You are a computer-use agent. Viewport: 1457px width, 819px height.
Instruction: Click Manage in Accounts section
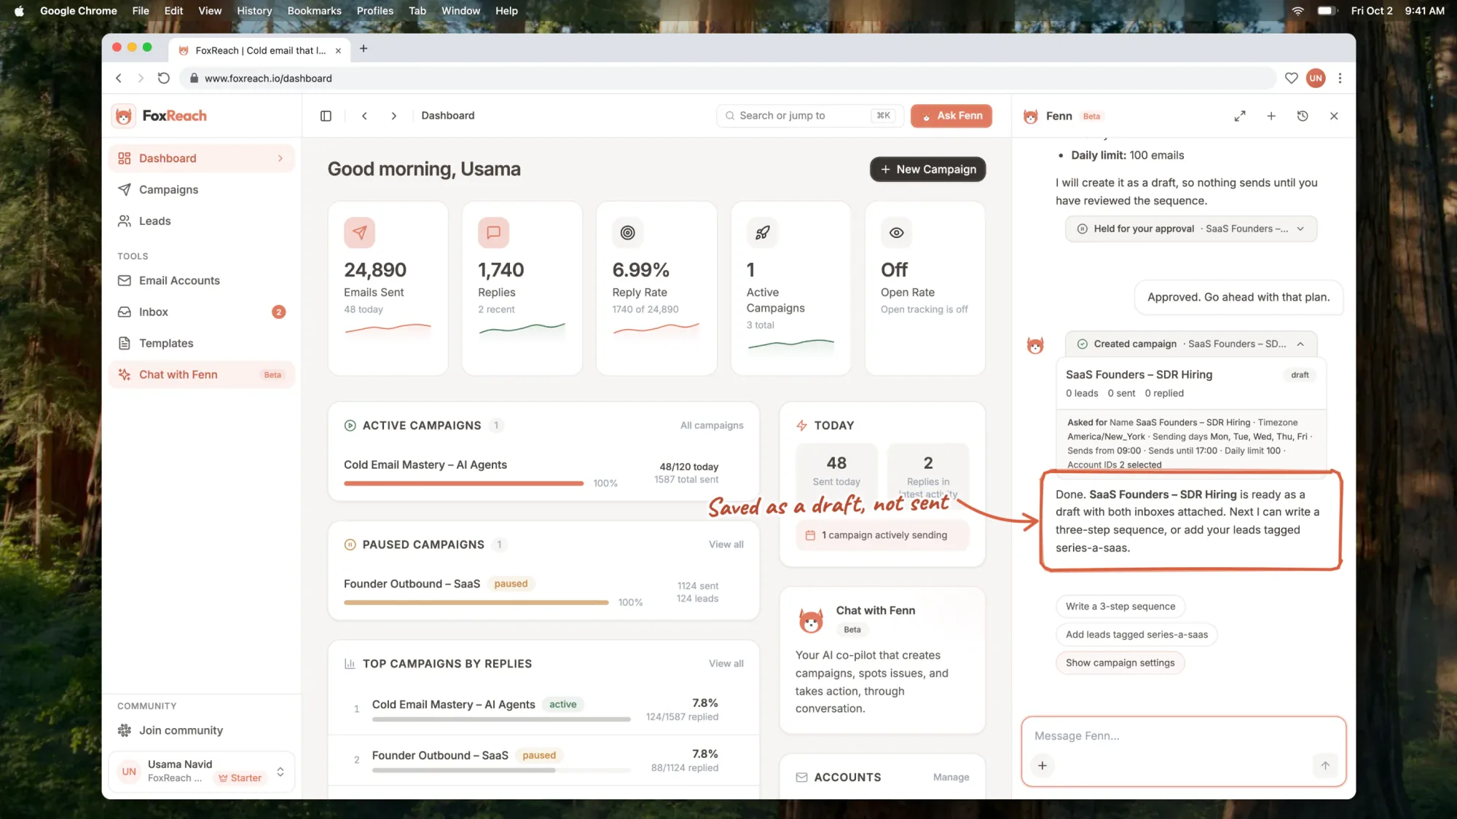(951, 778)
